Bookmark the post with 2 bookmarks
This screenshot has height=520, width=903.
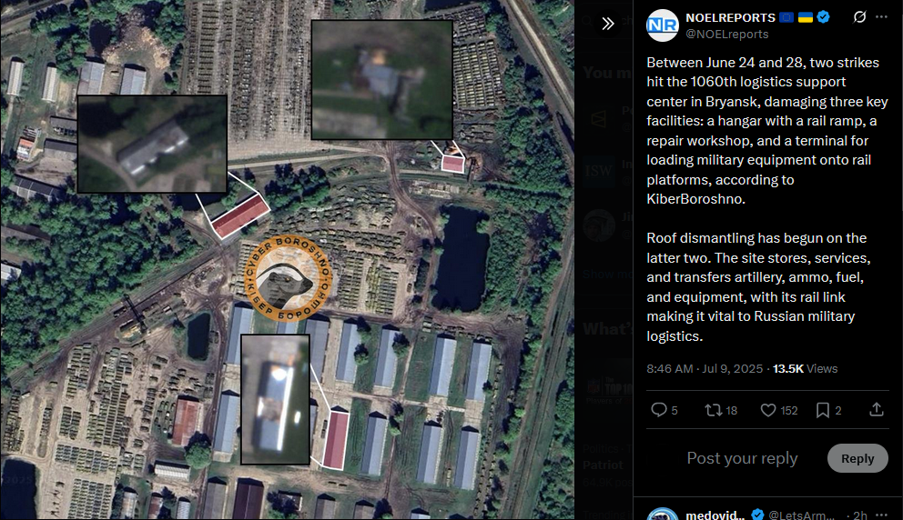pyautogui.click(x=823, y=410)
